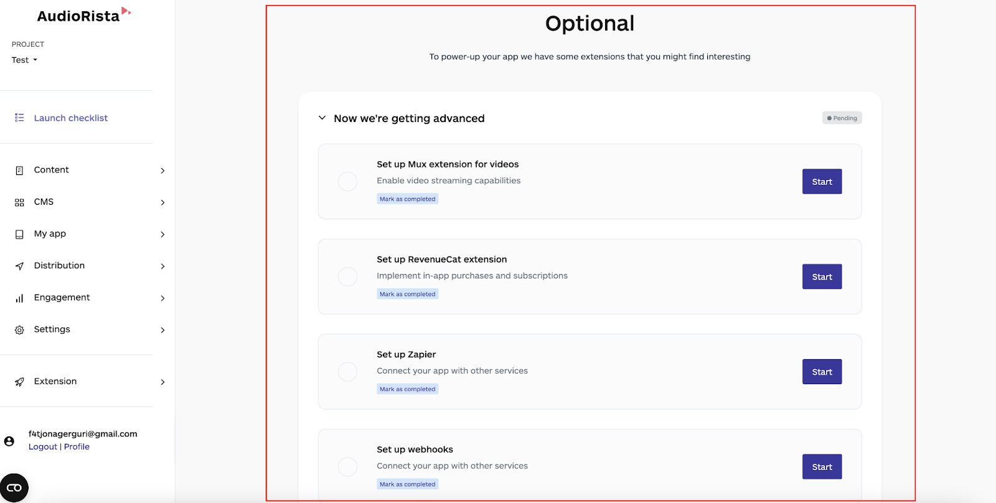Start the Mux extension setup

coord(822,182)
